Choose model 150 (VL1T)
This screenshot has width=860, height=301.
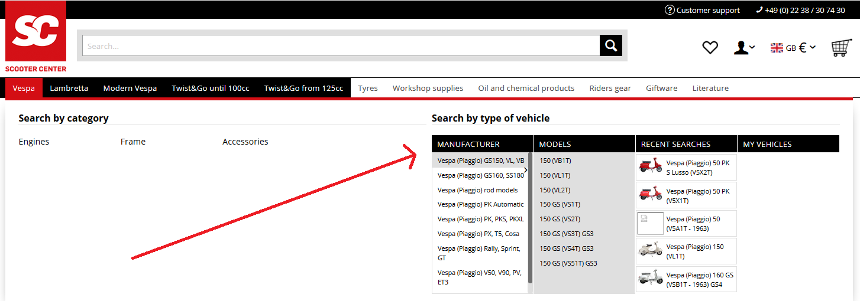(555, 175)
